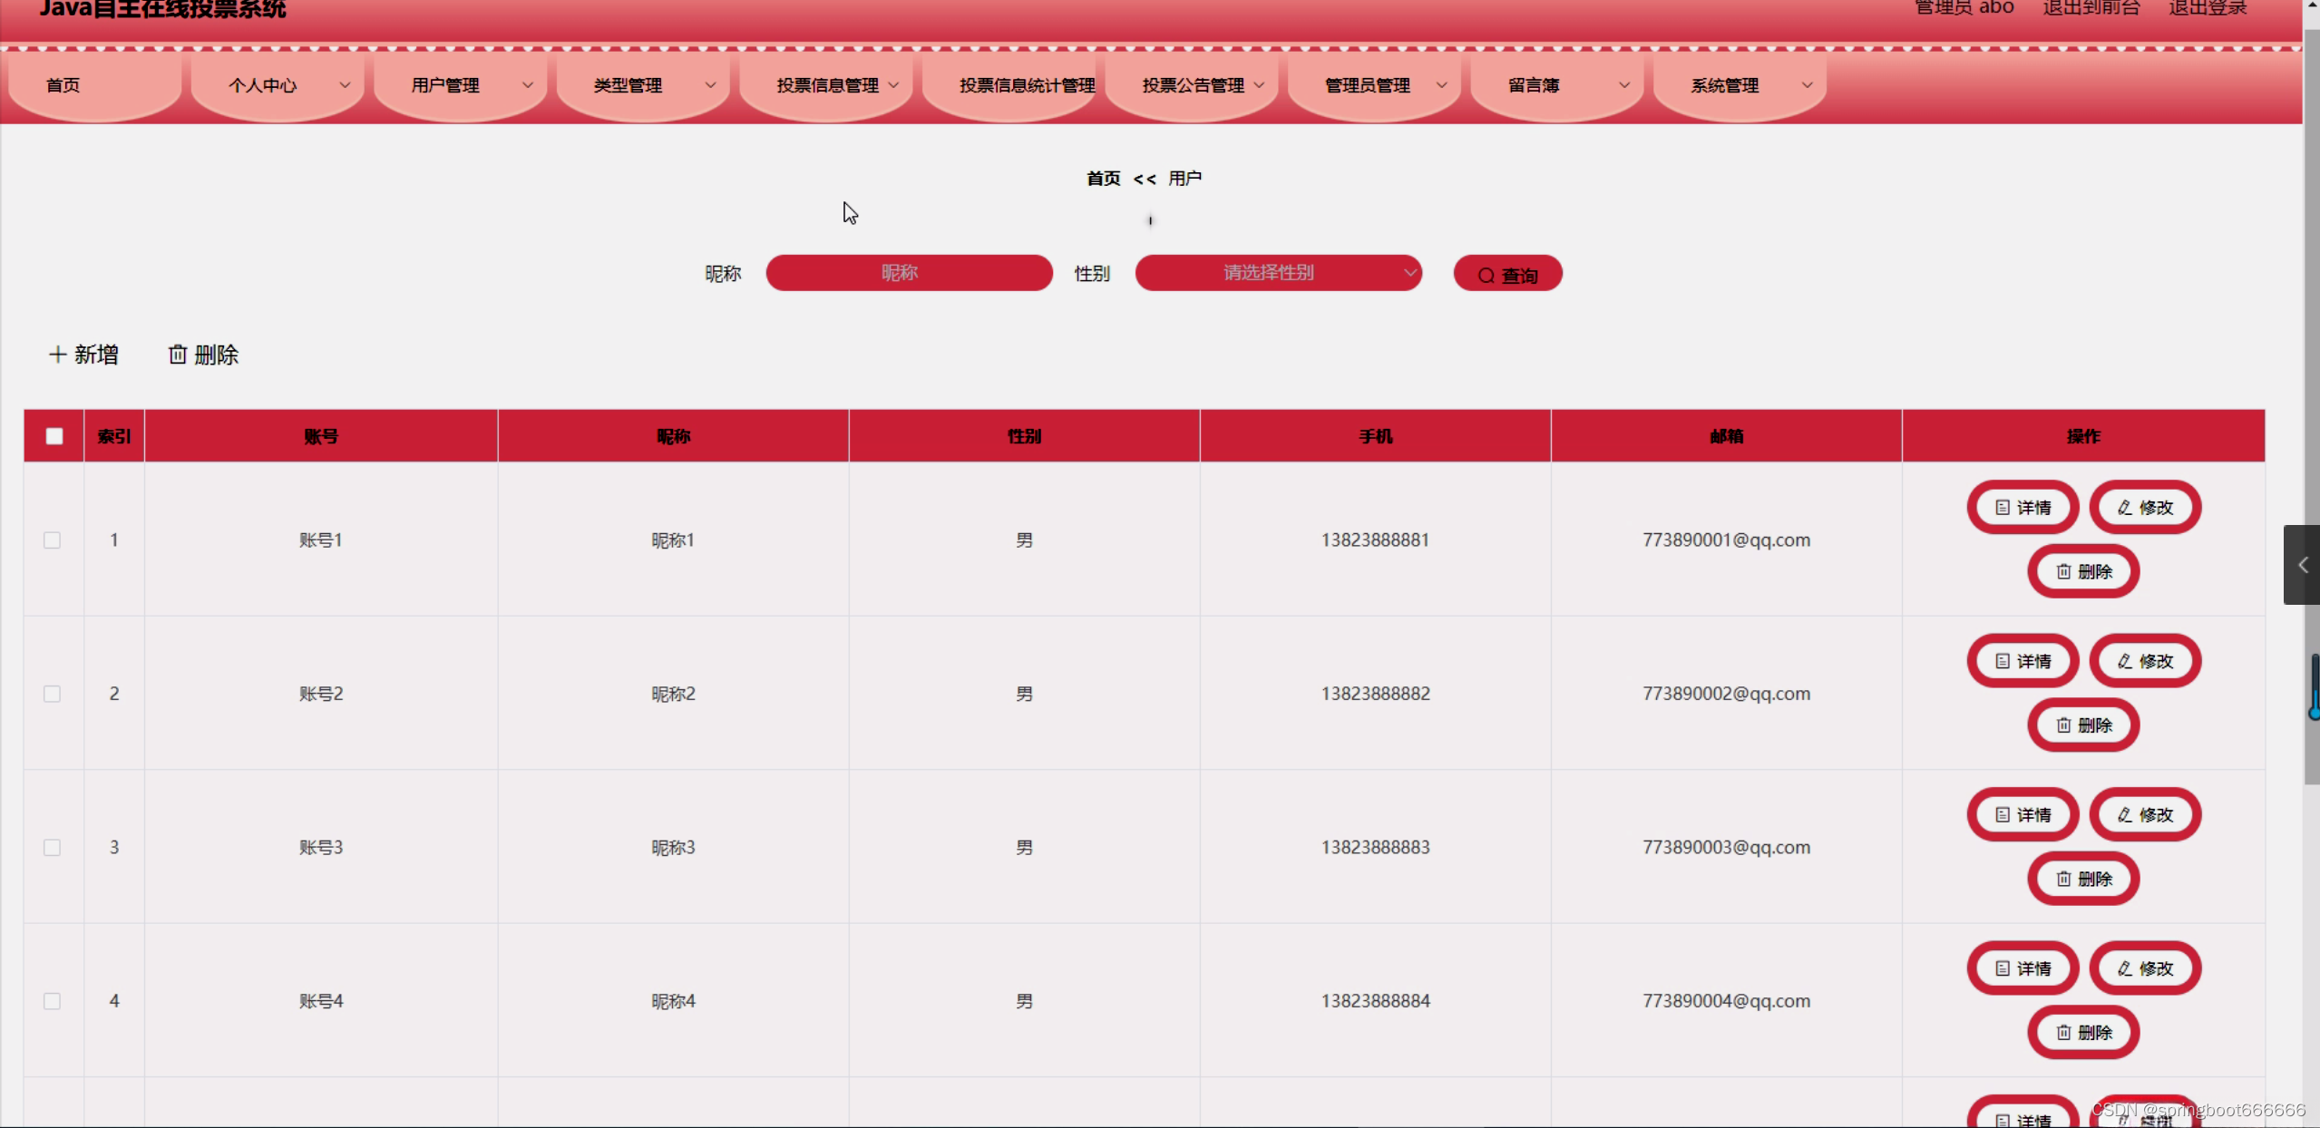Viewport: 2320px width, 1128px height.
Task: Open the 投票信息统计管理 menu item
Action: 1026,85
